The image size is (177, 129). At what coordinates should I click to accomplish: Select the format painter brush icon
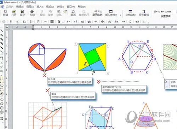click(65, 12)
